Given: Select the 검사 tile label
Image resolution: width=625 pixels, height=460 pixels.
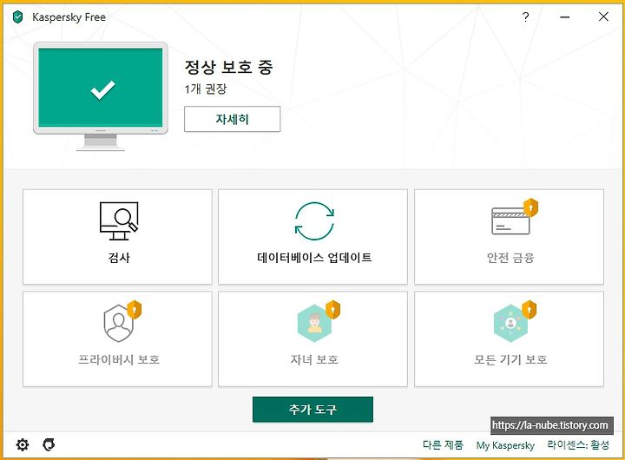Looking at the screenshot, I should coord(119,258).
